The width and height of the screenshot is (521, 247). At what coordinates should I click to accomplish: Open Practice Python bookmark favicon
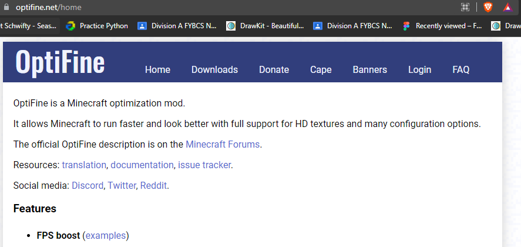[70, 26]
